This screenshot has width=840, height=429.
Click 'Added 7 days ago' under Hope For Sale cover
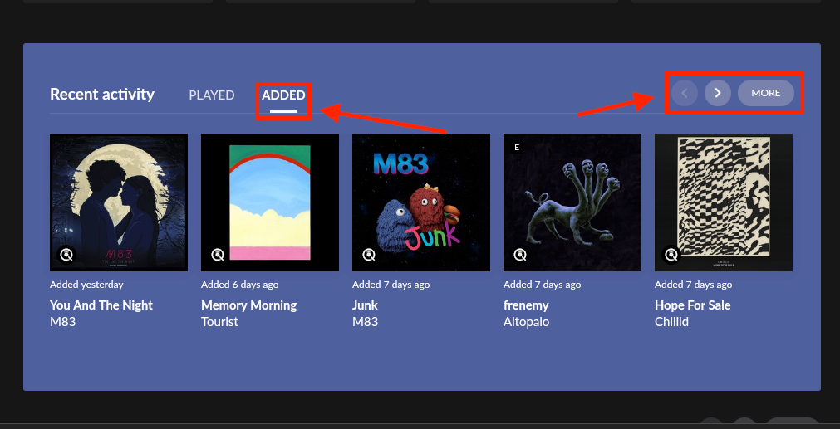point(693,285)
